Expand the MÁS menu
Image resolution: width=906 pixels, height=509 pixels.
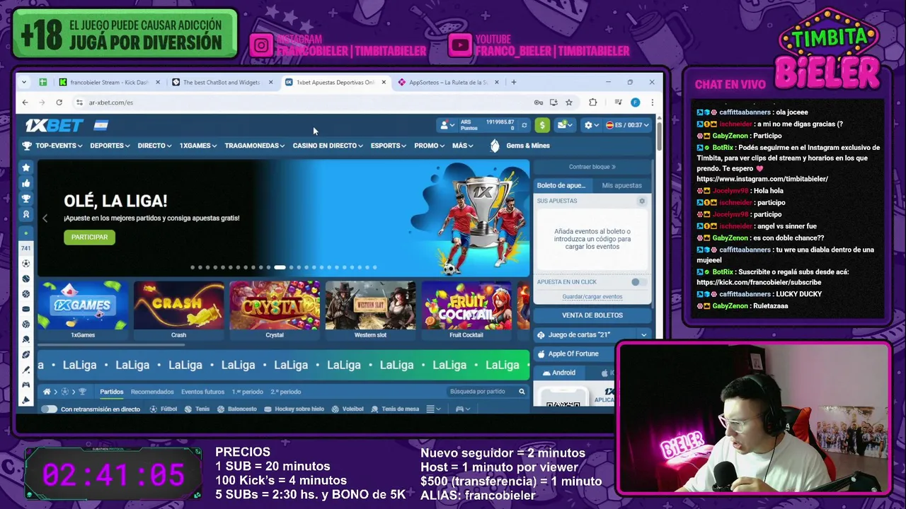(x=463, y=146)
